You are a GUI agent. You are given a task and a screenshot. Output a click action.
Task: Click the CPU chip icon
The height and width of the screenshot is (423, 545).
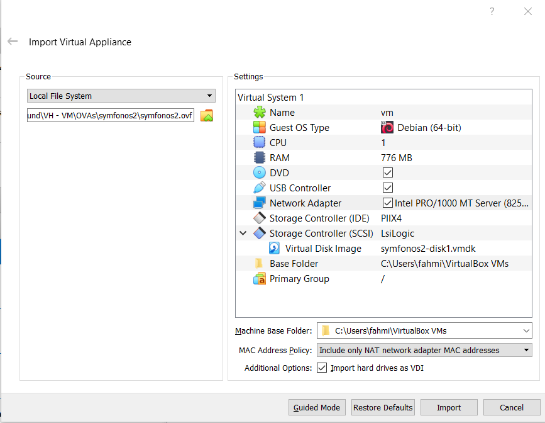point(259,142)
